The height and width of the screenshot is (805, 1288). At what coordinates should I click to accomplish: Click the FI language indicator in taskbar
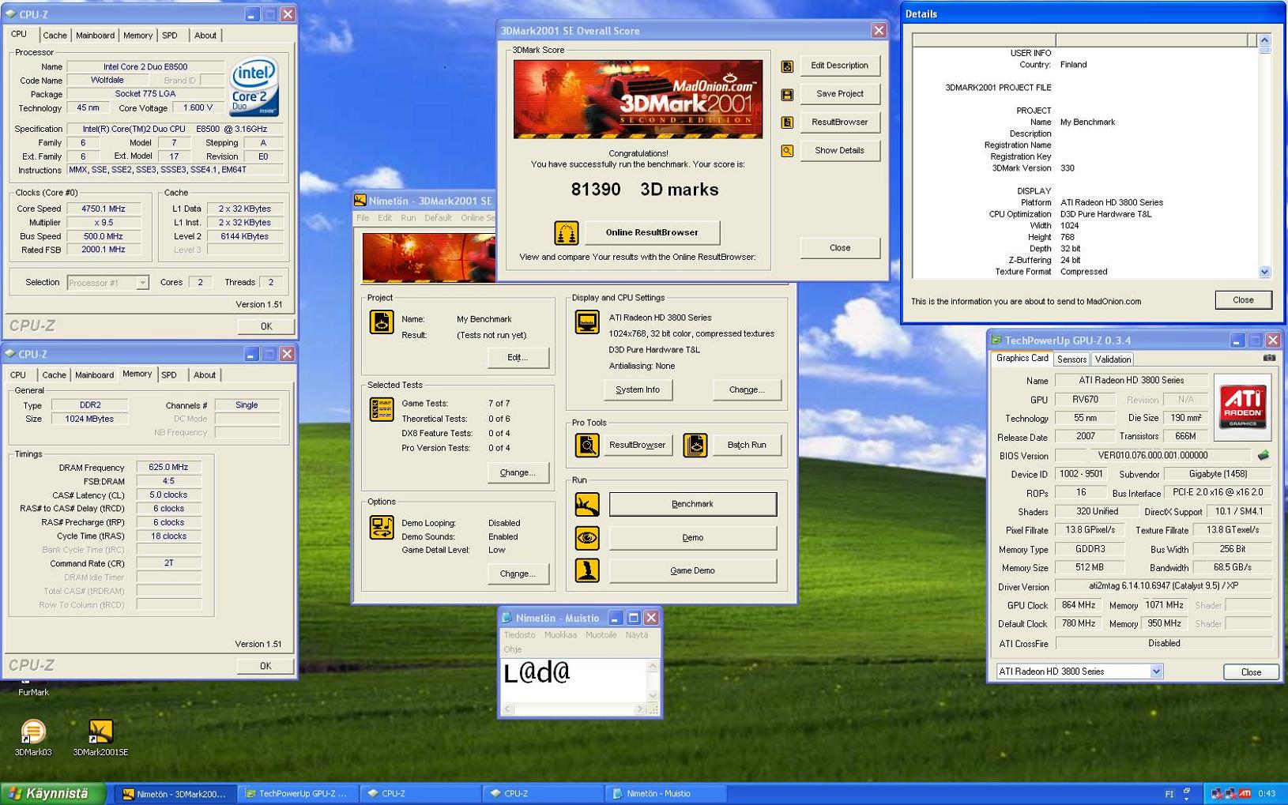pos(1169,794)
